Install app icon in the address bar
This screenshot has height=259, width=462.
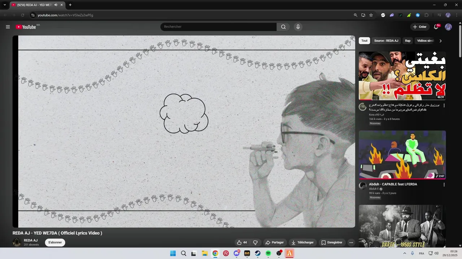[363, 15]
